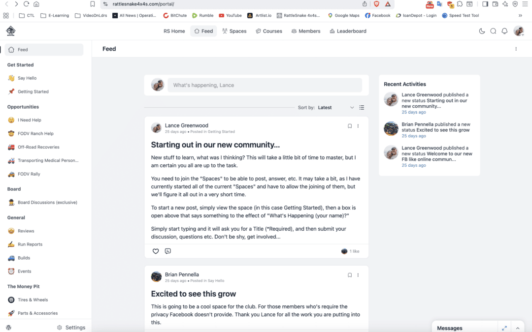Collapse Messages panel chevron
This screenshot has width=532, height=332.
pos(518,328)
